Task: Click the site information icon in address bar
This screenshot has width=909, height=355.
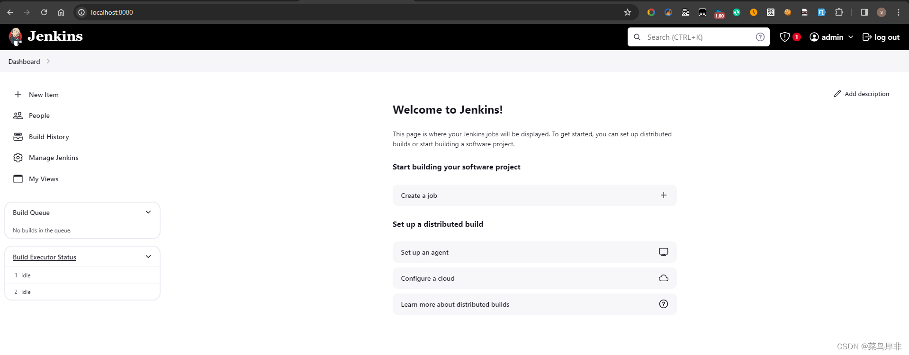Action: [81, 12]
